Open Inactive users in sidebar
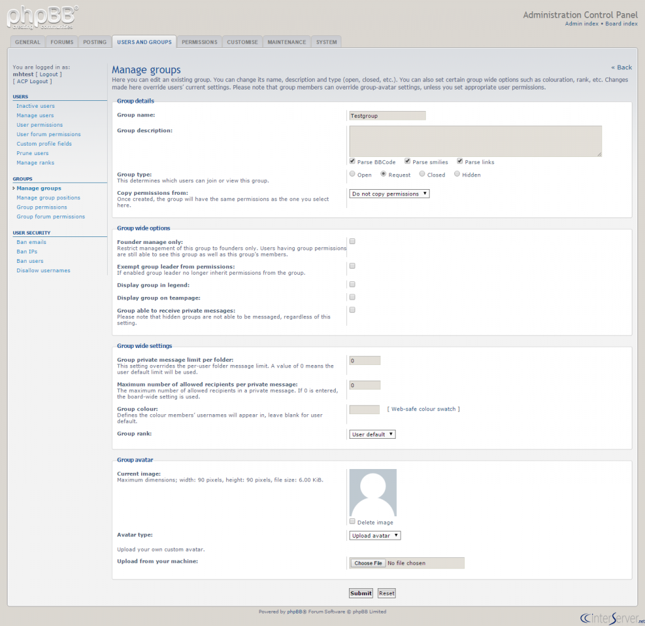645x626 pixels. (35, 106)
